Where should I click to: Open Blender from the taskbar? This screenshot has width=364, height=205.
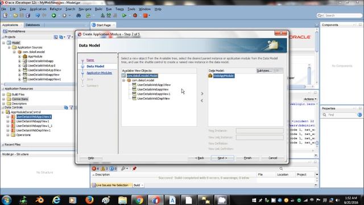40,200
